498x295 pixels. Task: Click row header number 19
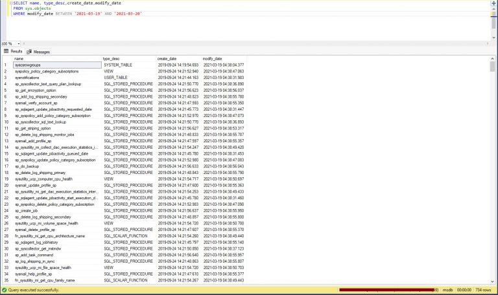pos(7,179)
